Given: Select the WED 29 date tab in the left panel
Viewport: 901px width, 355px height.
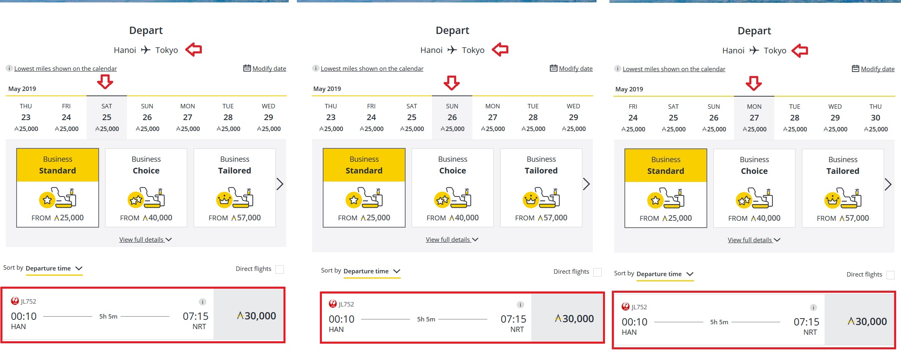Looking at the screenshot, I should (269, 117).
